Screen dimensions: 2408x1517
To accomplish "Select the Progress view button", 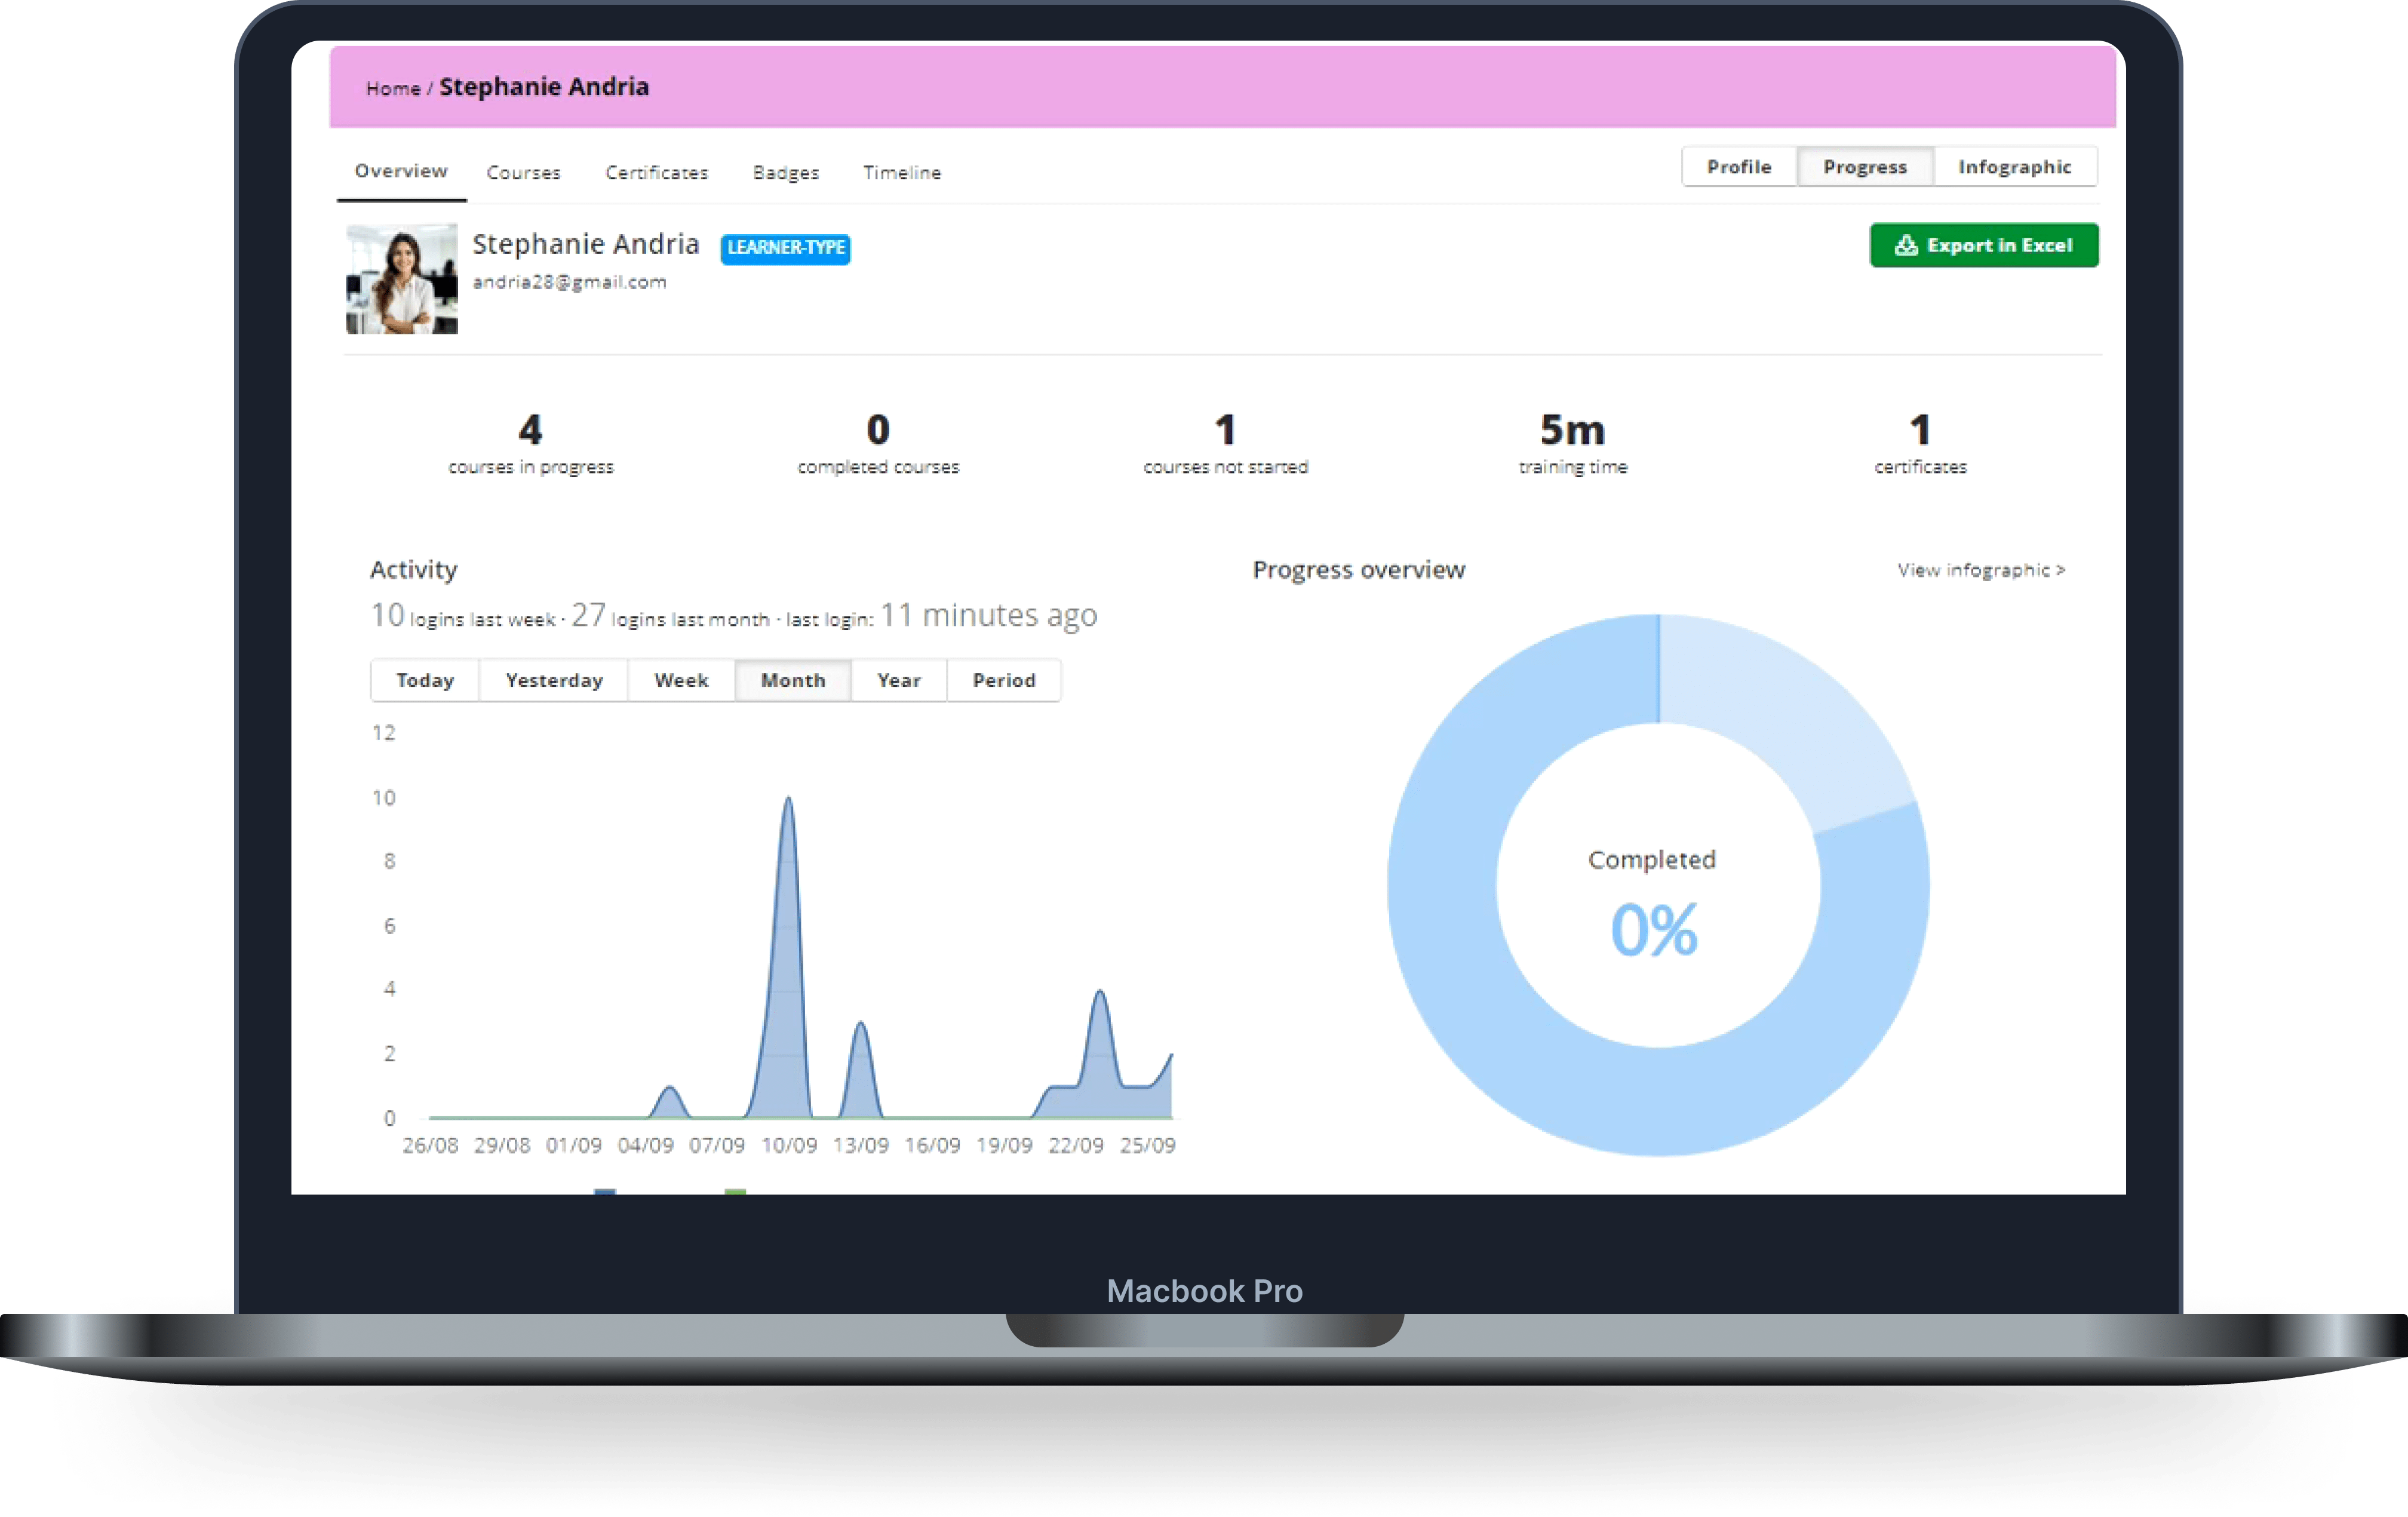I will [x=1864, y=167].
